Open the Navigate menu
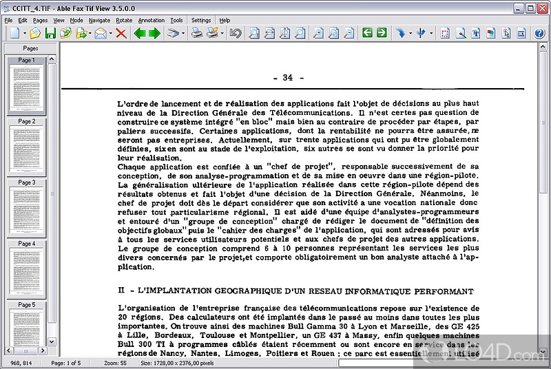551x369 pixels. coord(99,21)
